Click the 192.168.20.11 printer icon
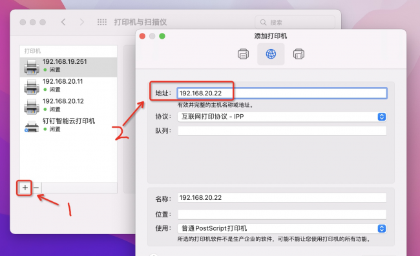Viewport: 420px width, 256px height. [32, 86]
